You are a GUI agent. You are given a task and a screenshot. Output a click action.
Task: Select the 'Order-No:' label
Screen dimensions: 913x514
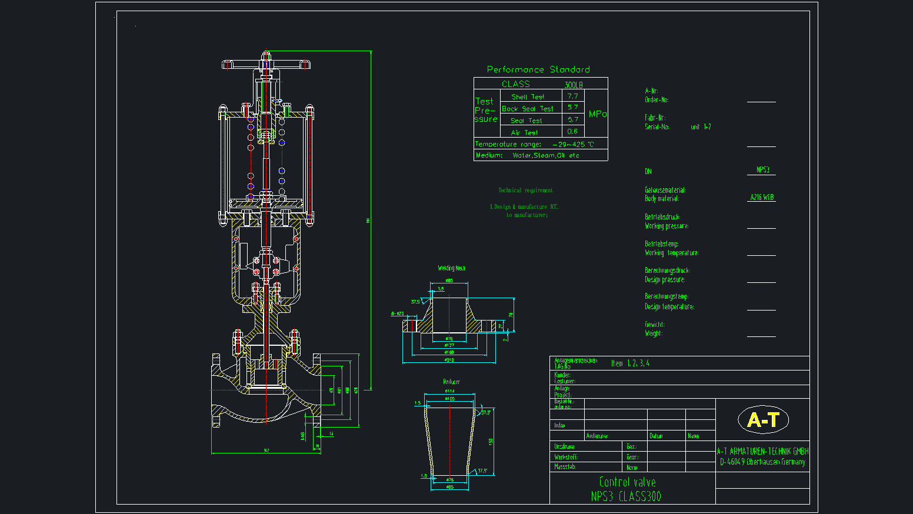pyautogui.click(x=657, y=100)
